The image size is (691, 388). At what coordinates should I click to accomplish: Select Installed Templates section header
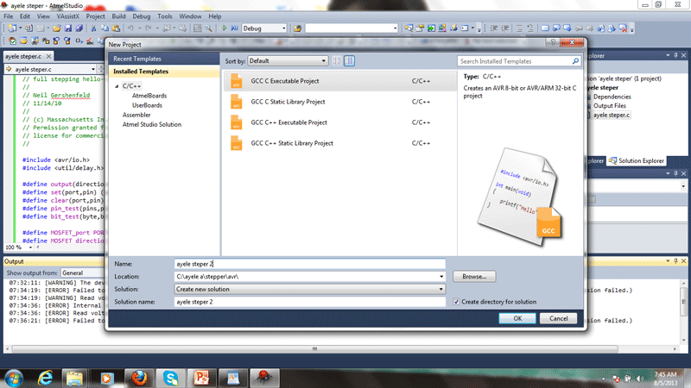[x=163, y=72]
